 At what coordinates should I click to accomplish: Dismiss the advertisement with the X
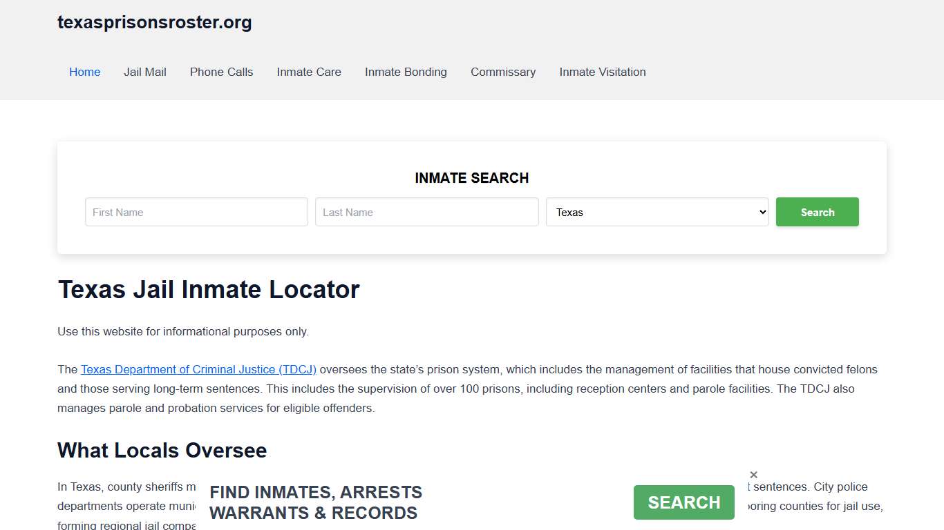tap(753, 474)
